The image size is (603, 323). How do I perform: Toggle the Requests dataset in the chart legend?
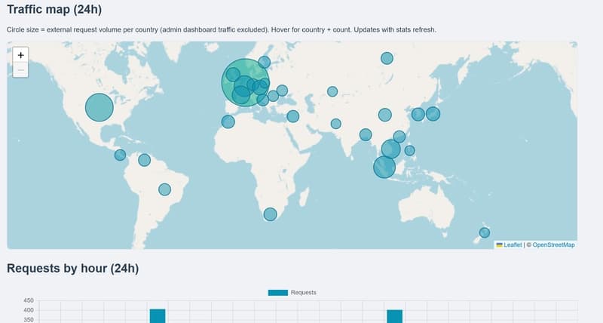pos(292,293)
